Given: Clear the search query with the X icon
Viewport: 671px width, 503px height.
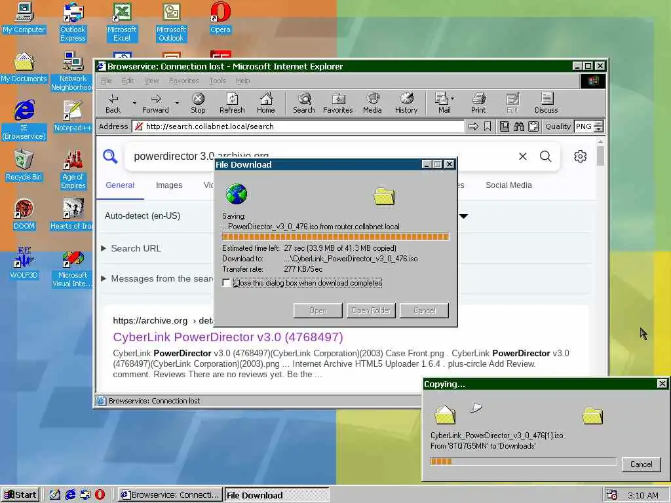Looking at the screenshot, I should tap(522, 157).
